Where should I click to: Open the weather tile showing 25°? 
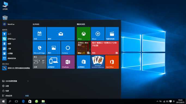(x=39, y=62)
